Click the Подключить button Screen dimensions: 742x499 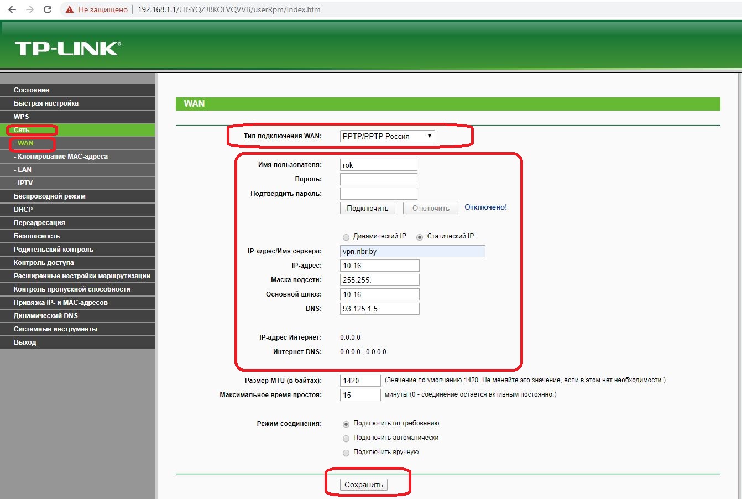368,208
